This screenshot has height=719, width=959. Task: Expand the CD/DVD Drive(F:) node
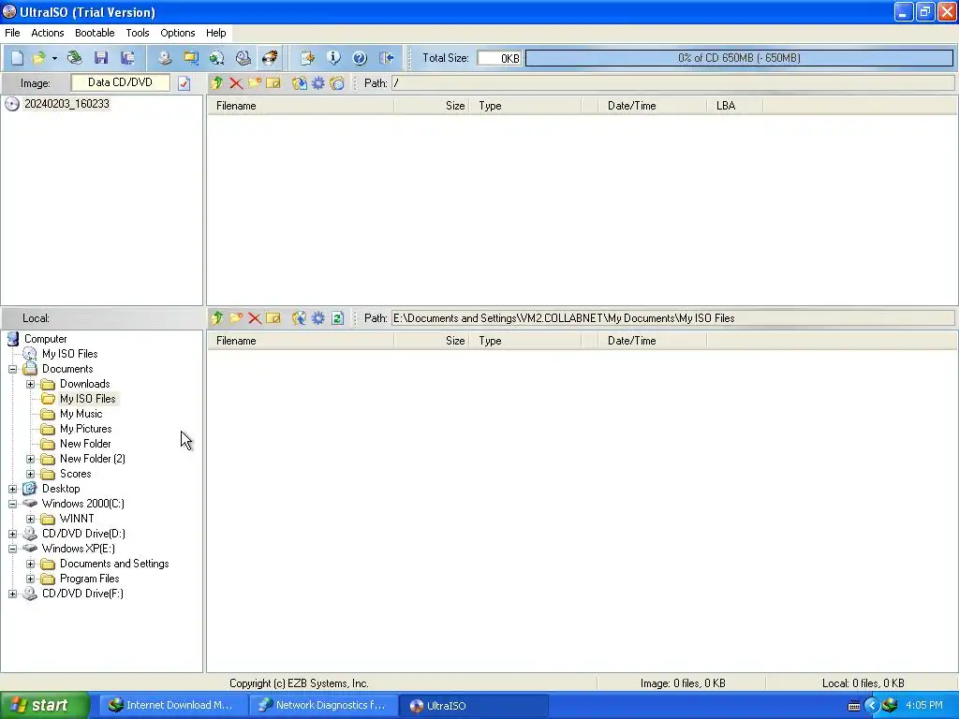coord(12,594)
